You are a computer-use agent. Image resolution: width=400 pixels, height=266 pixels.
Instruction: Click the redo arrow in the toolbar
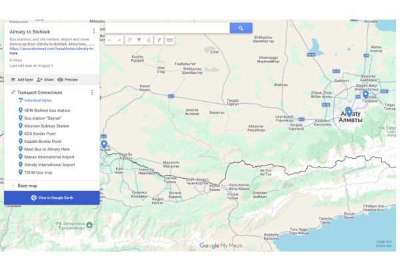tap(119, 40)
